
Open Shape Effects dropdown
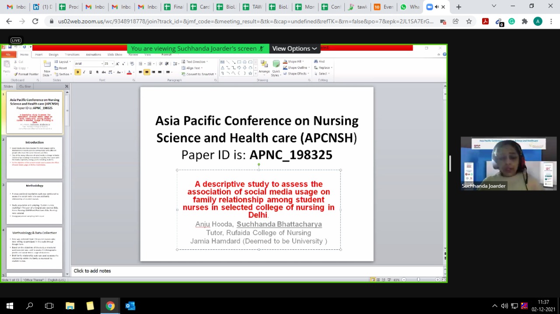click(x=296, y=74)
